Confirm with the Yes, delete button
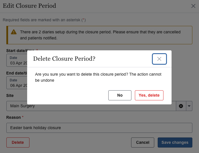 [x=149, y=95]
